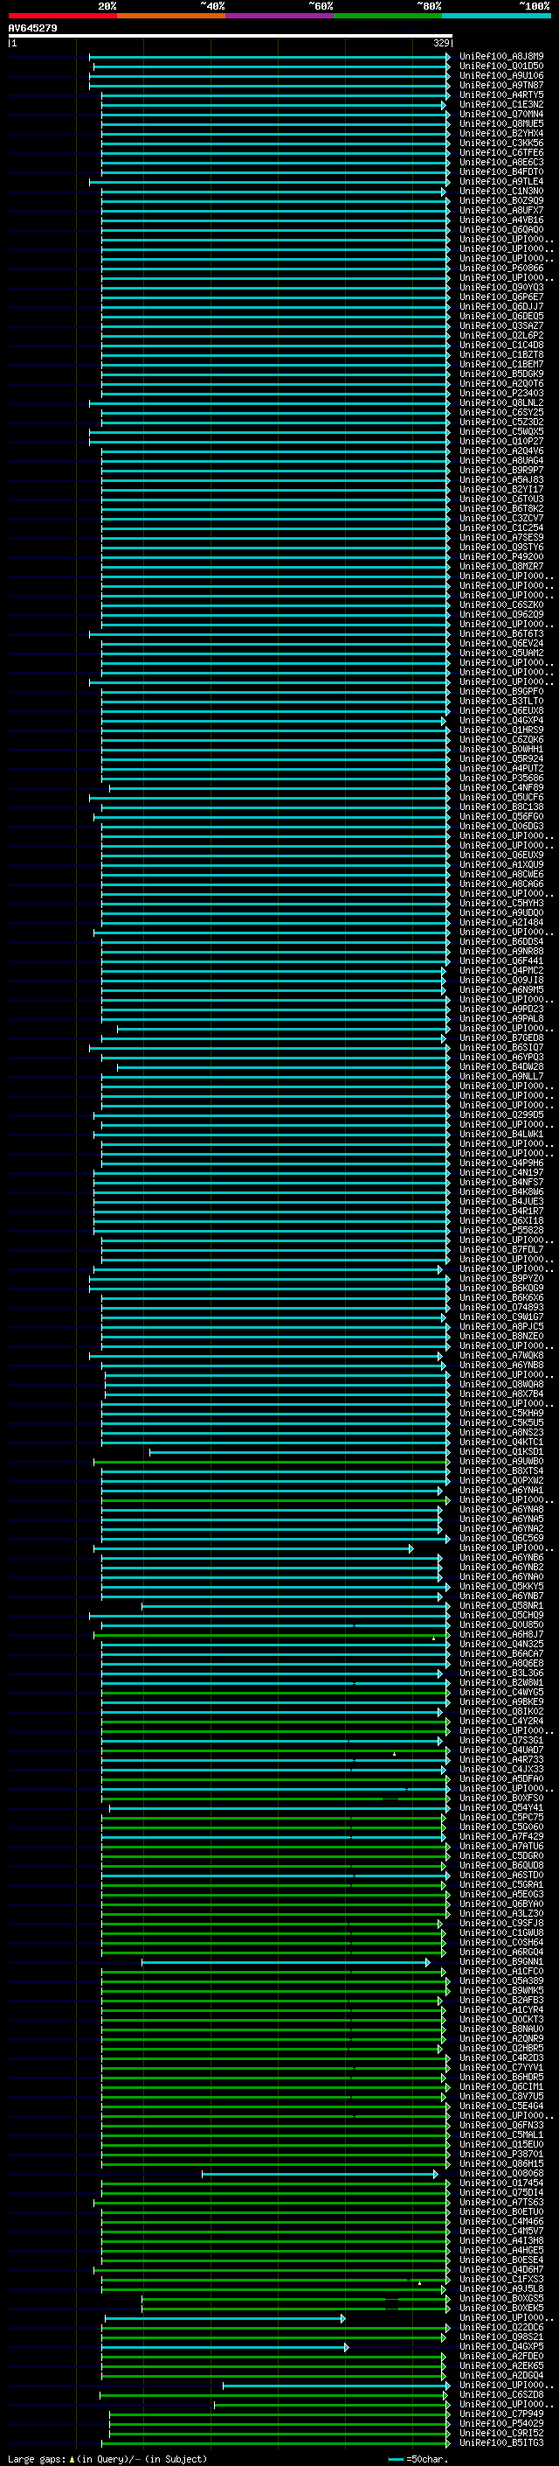Select the UniRef100_Q8WQA8 label
The image size is (559, 2466).
click(x=501, y=1384)
